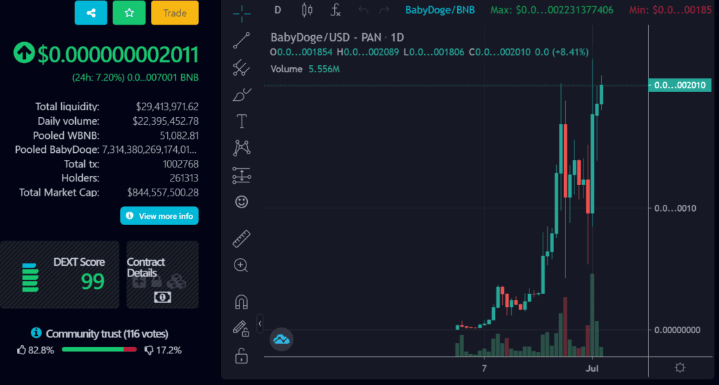
Task: Click Community trust info icon
Action: point(36,333)
